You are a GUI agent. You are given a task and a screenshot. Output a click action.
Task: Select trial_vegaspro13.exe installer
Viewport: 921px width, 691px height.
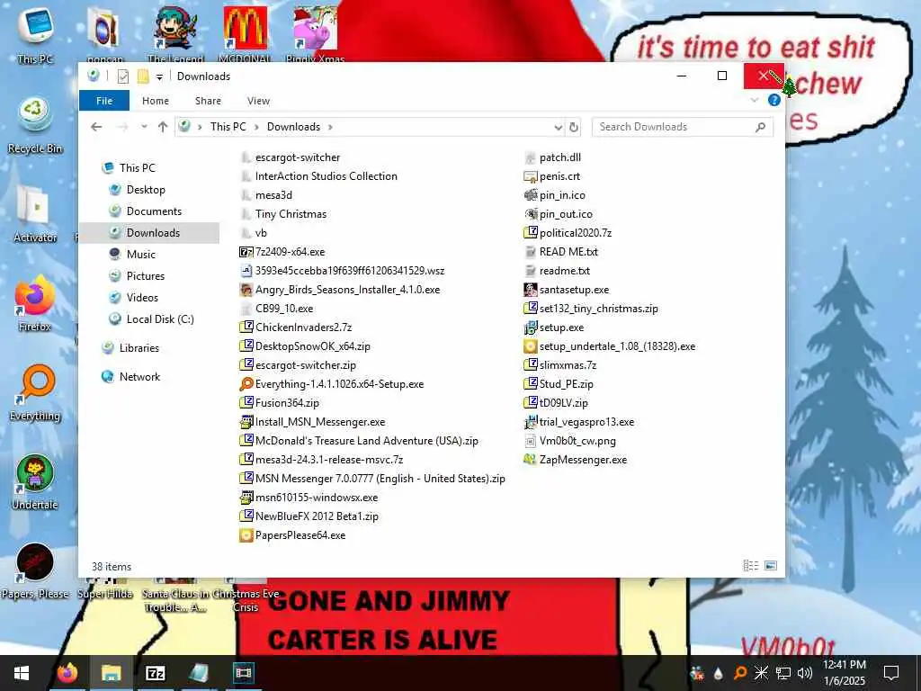tap(578, 422)
